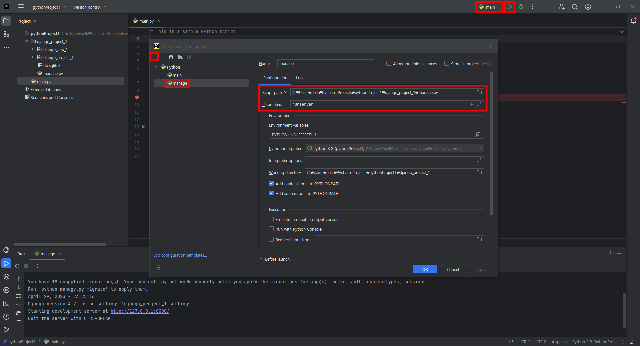Viewport: 640px width, 346px height.
Task: Collapse the Environment section
Action: tap(265, 115)
